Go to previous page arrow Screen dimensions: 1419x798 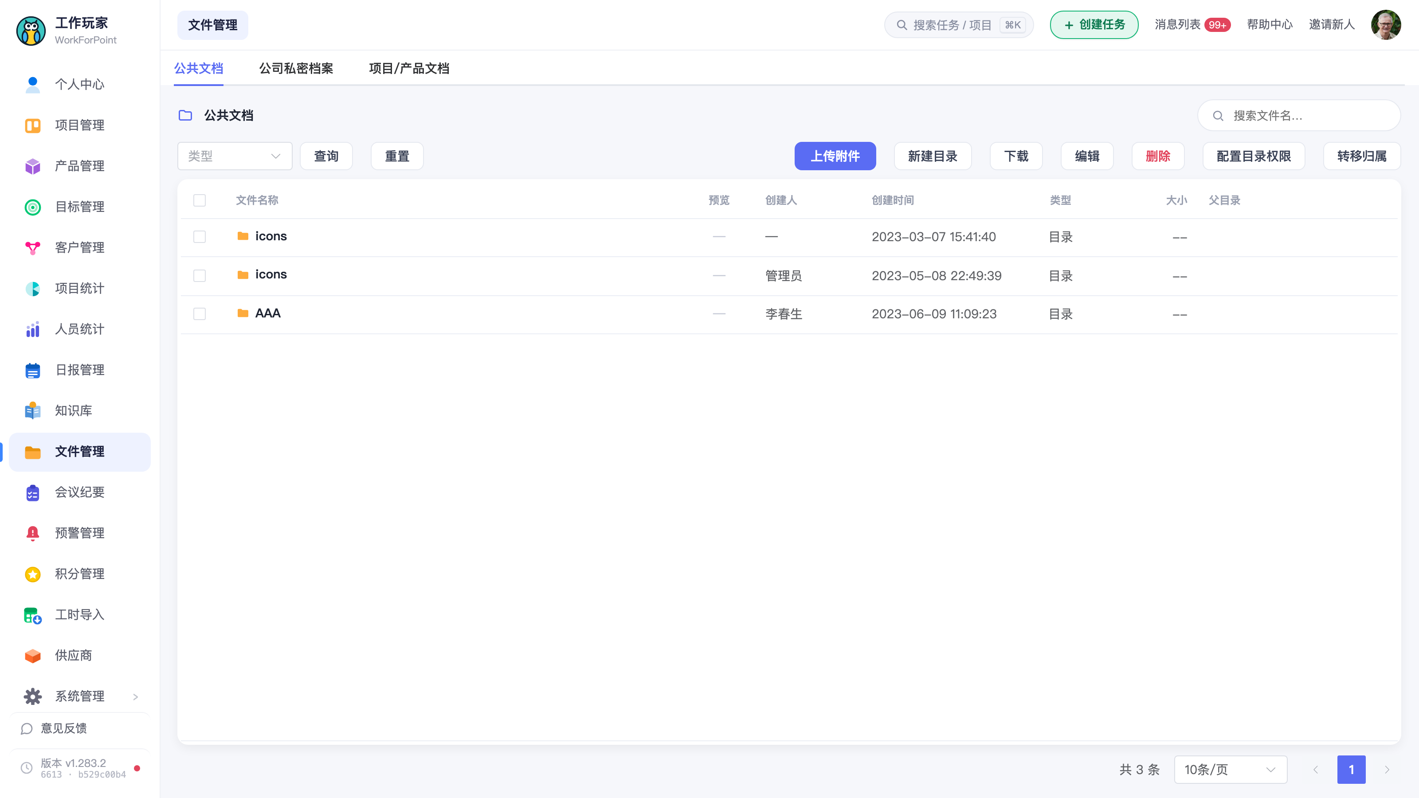[x=1315, y=769]
